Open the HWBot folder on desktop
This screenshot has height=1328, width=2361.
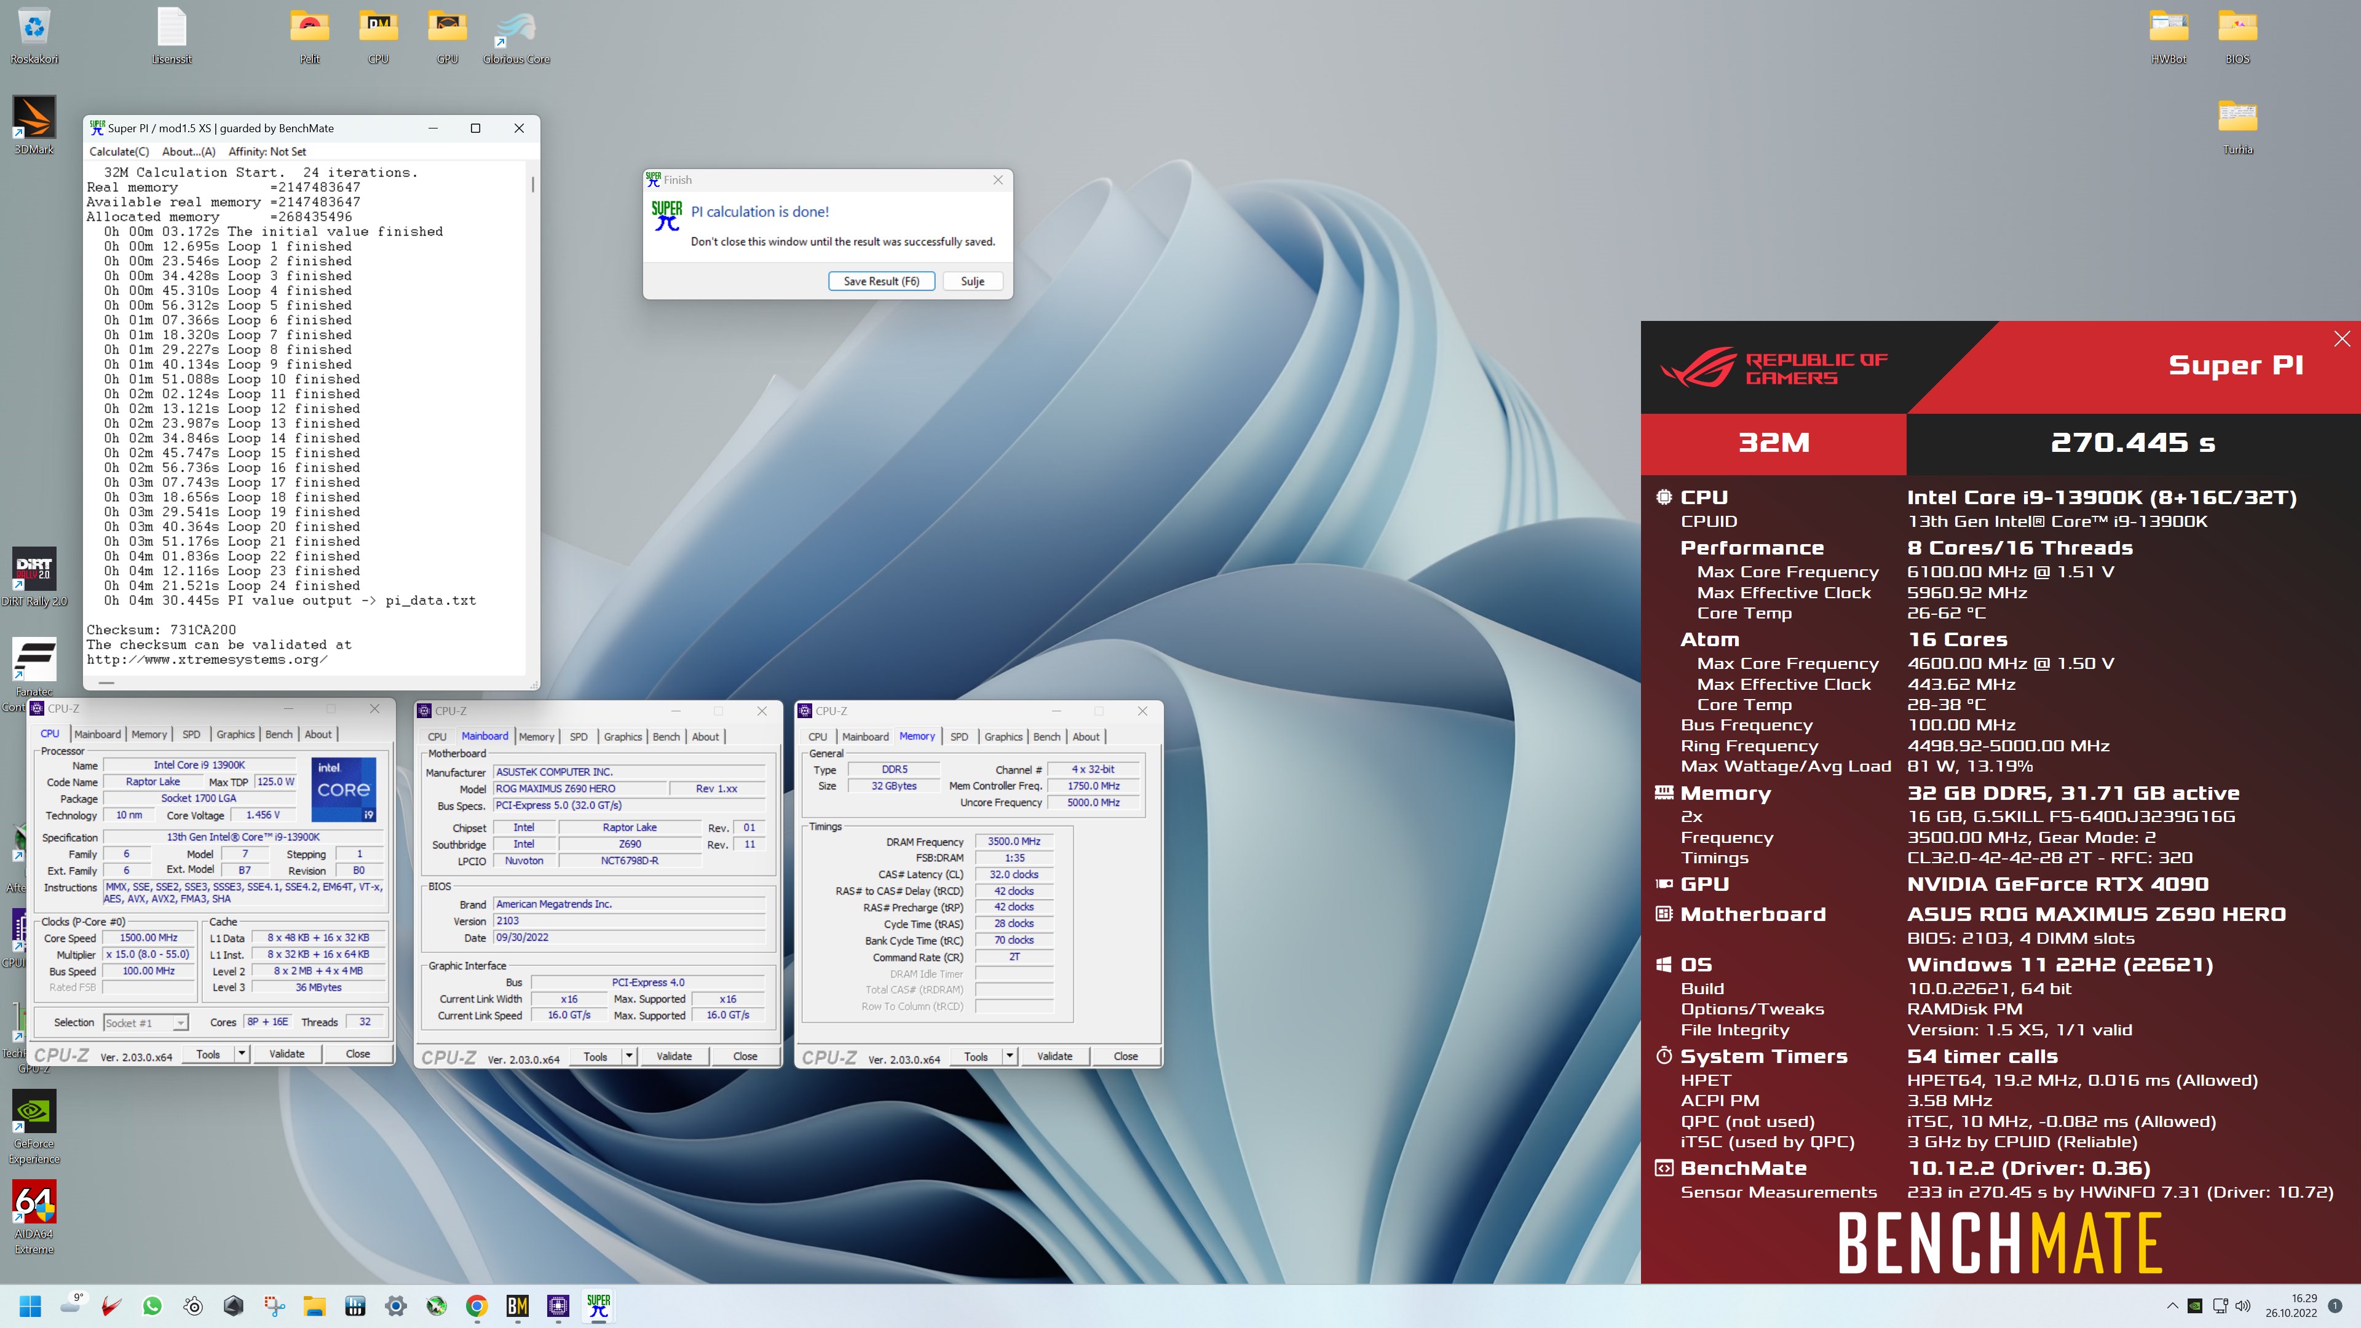(x=2169, y=35)
